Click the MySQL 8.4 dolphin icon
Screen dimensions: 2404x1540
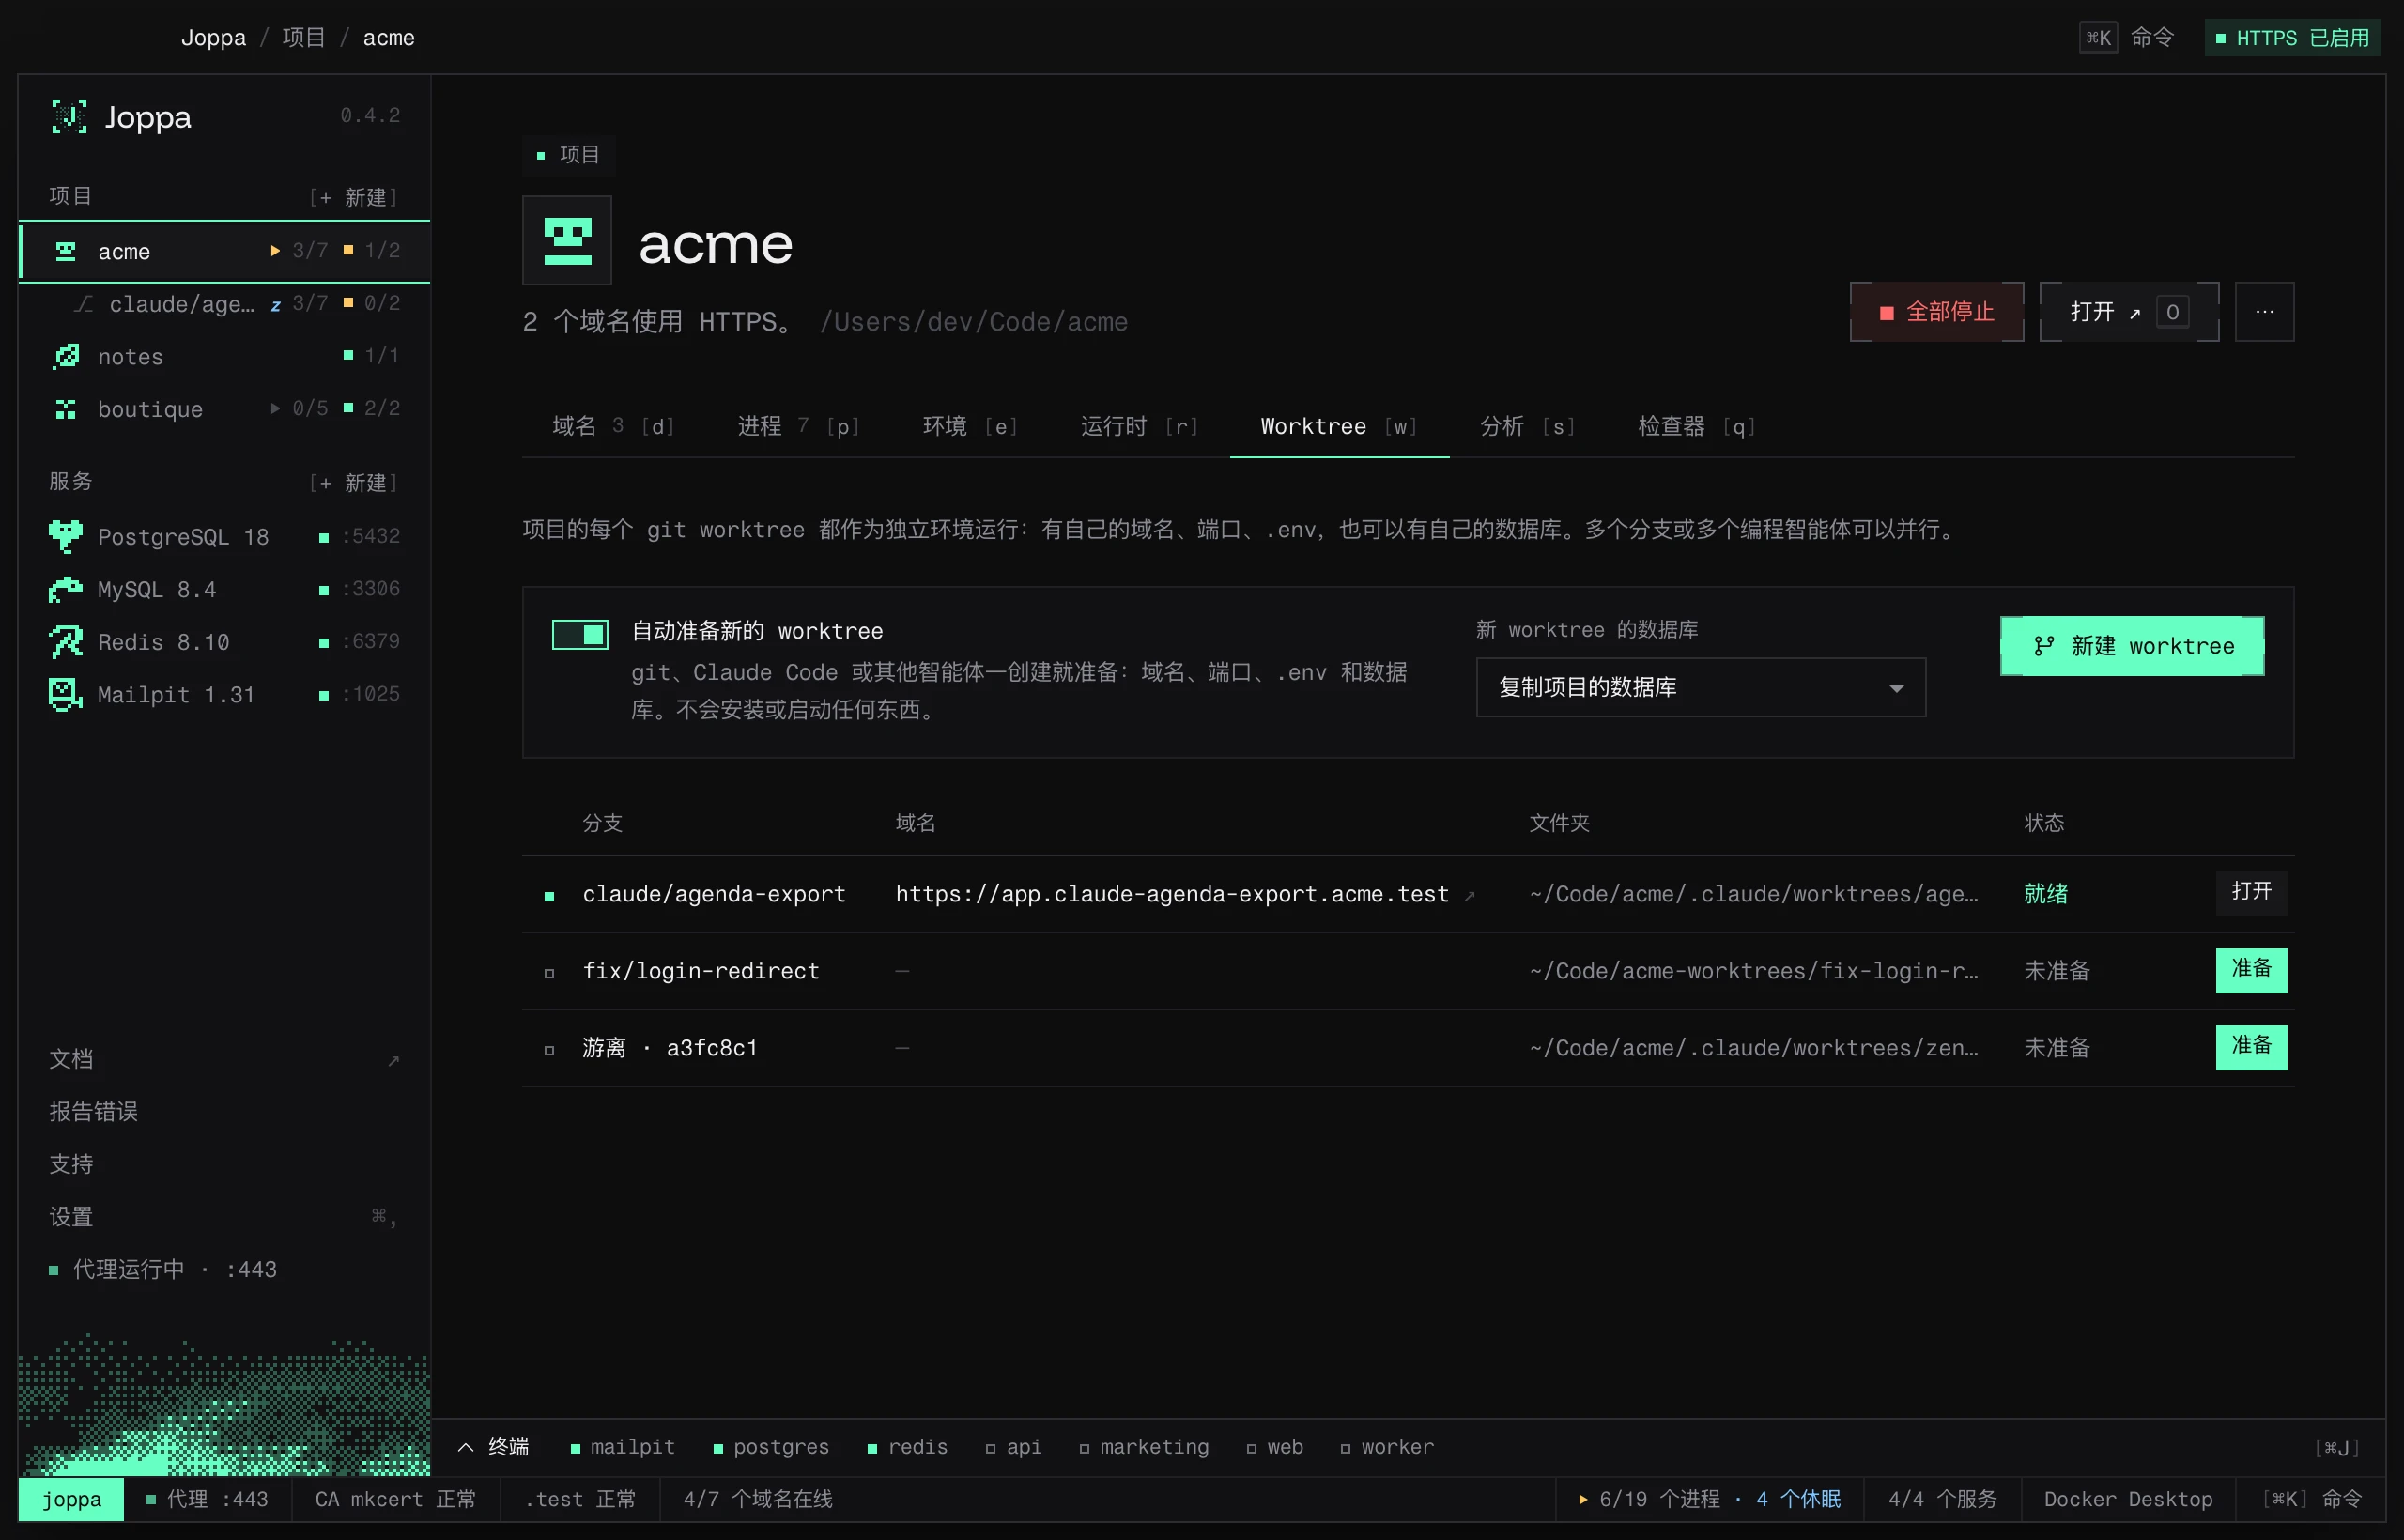(x=66, y=590)
